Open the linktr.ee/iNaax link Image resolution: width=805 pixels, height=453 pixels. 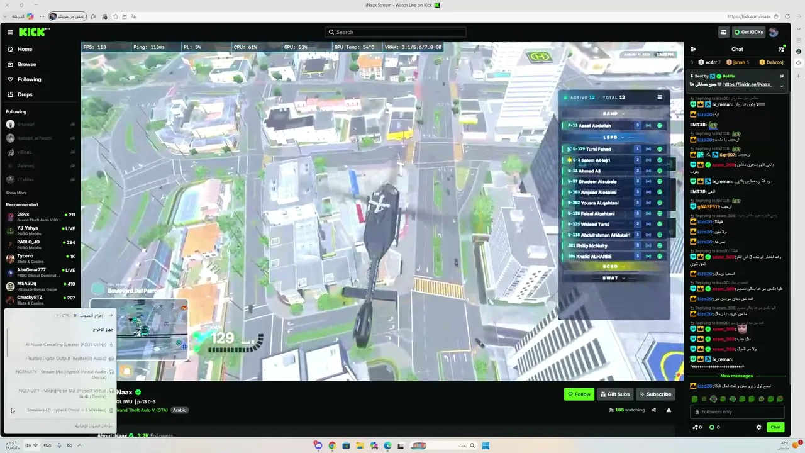click(x=747, y=84)
